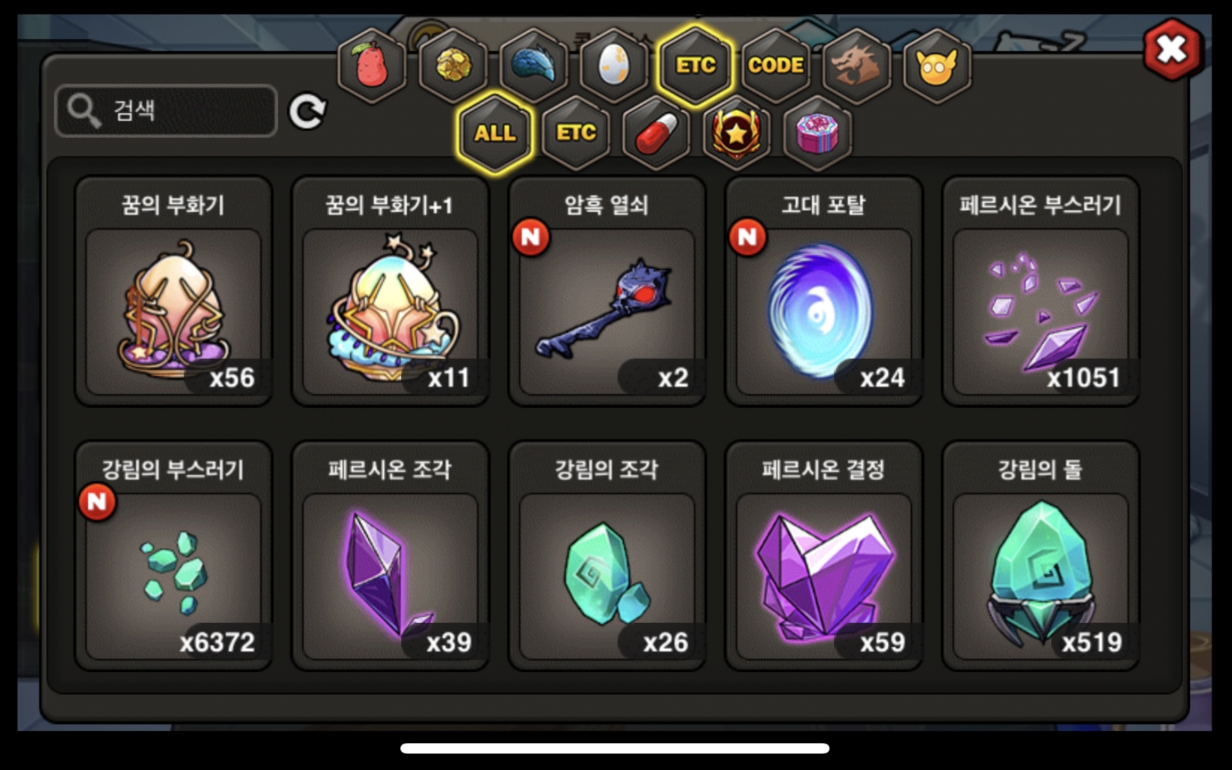Choose the ETC sub-filter hexagon
The width and height of the screenshot is (1232, 770).
click(x=576, y=133)
